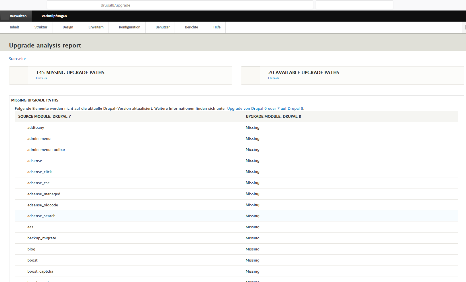Open Details under 20 Available Upgrade Paths
The height and width of the screenshot is (282, 466).
274,78
